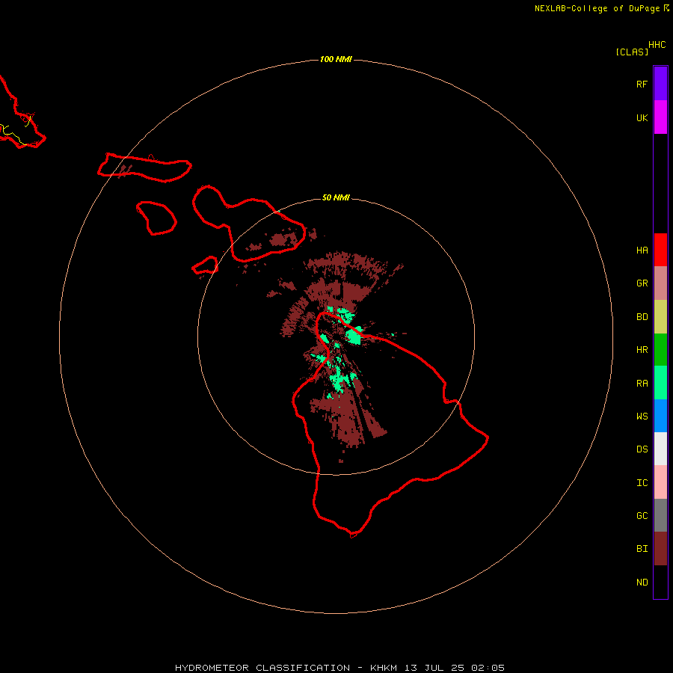Click the BI brown legend swatch
Image resolution: width=673 pixels, height=673 pixels.
pyautogui.click(x=660, y=549)
